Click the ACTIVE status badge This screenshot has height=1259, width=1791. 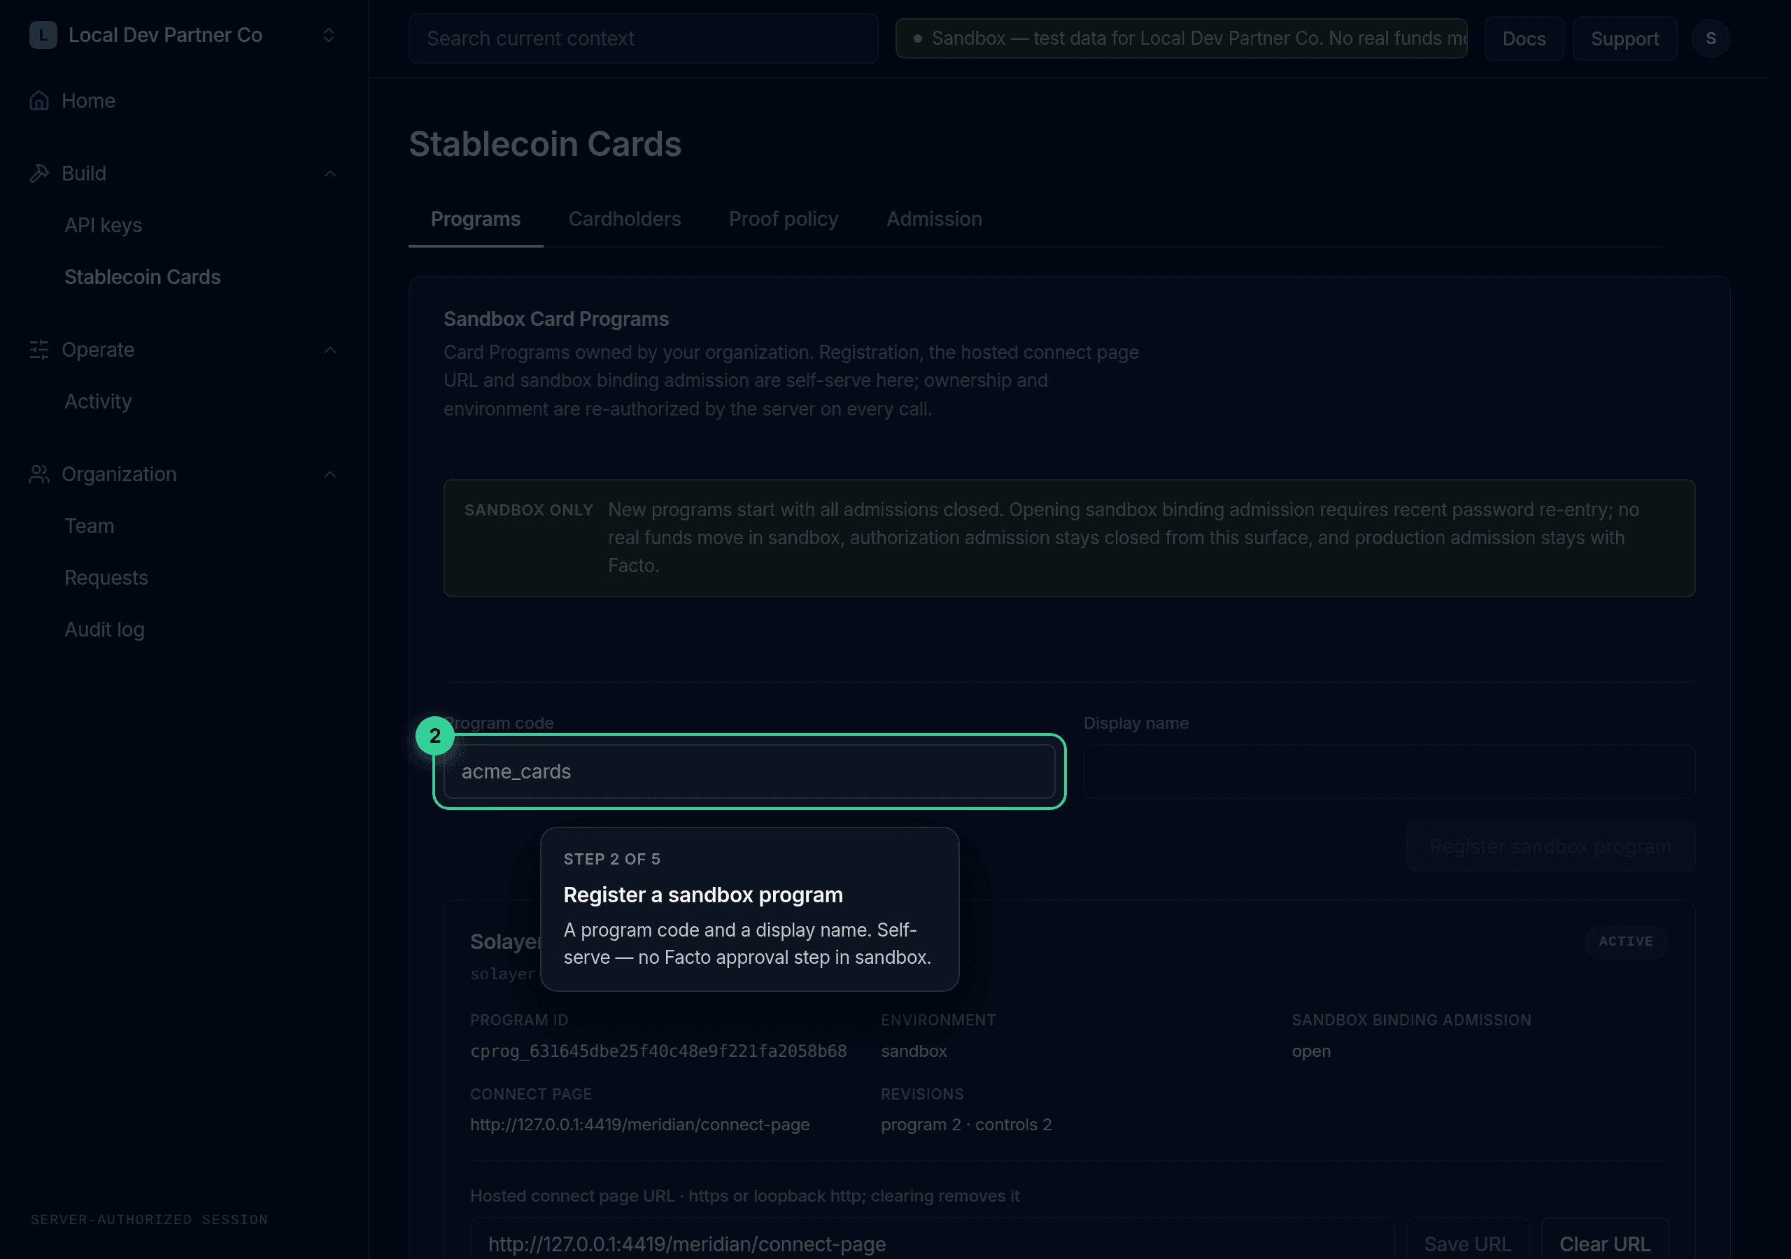coord(1626,941)
